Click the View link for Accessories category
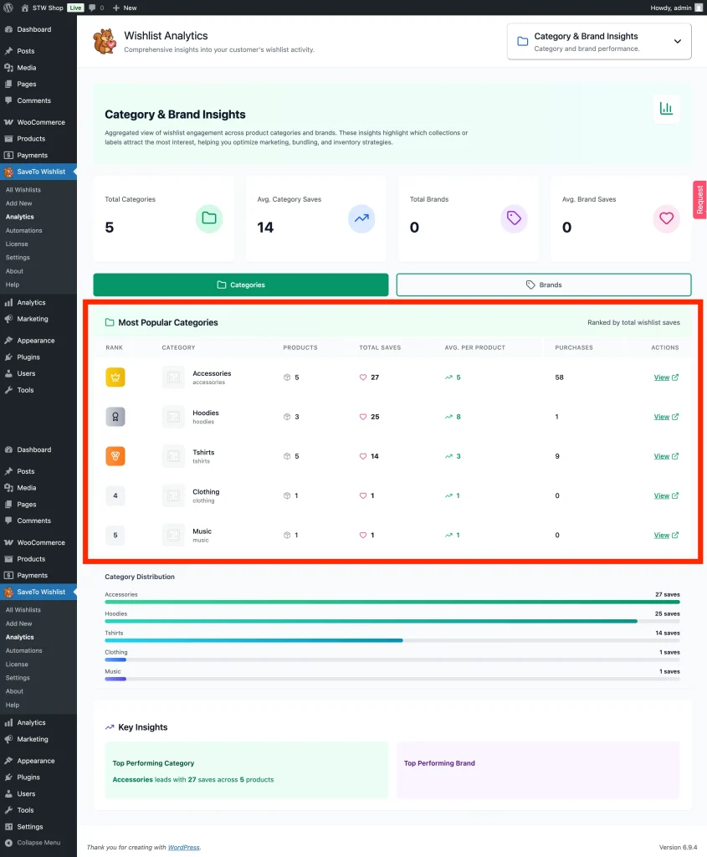 662,377
